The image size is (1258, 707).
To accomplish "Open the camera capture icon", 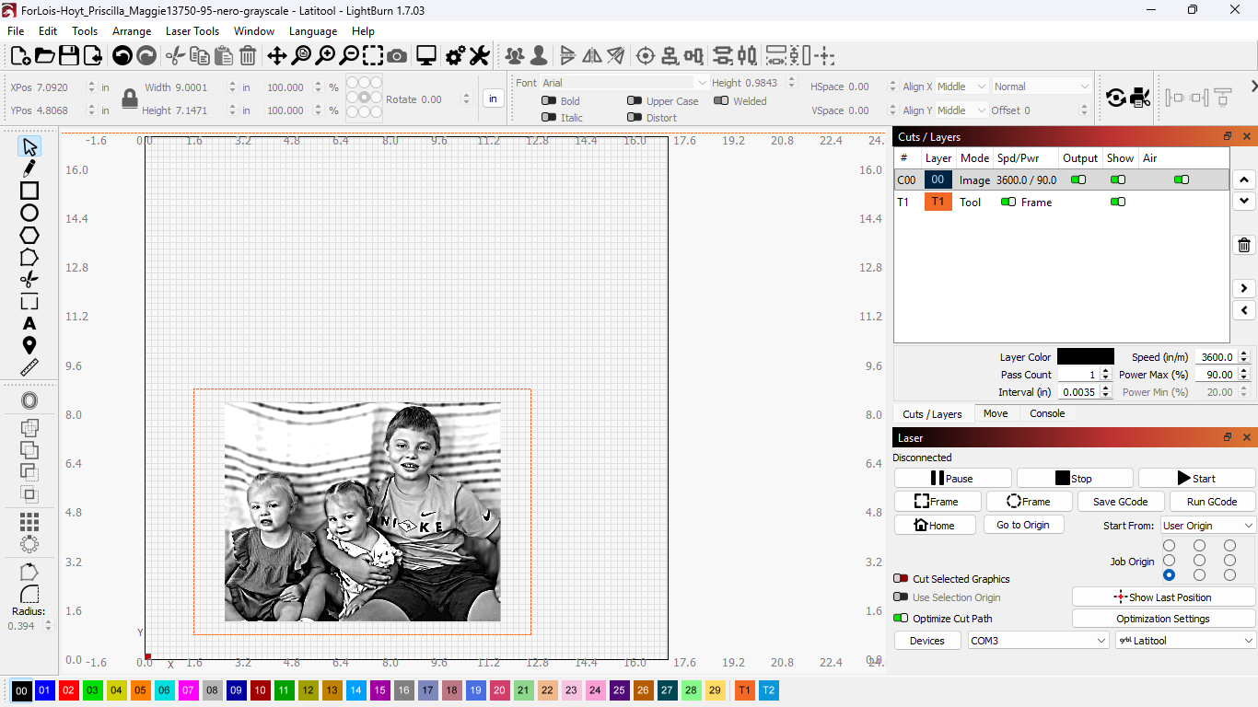I will coord(397,56).
